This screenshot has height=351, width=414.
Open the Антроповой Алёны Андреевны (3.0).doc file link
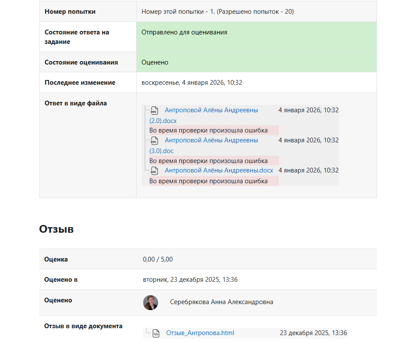tap(211, 140)
